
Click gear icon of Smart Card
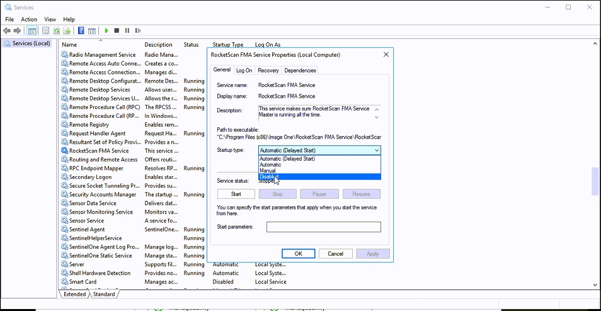tap(64, 282)
